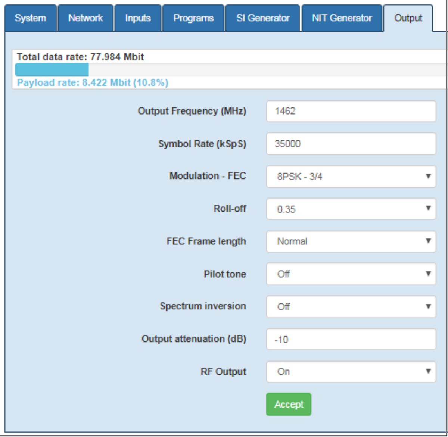This screenshot has height=437, width=448.
Task: Click the Output attenuation input field
Action: click(x=351, y=339)
